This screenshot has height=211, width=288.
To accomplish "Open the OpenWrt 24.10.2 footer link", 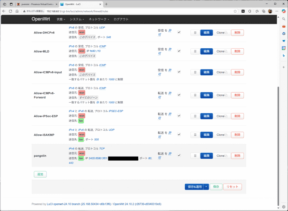I will click(x=137, y=204).
